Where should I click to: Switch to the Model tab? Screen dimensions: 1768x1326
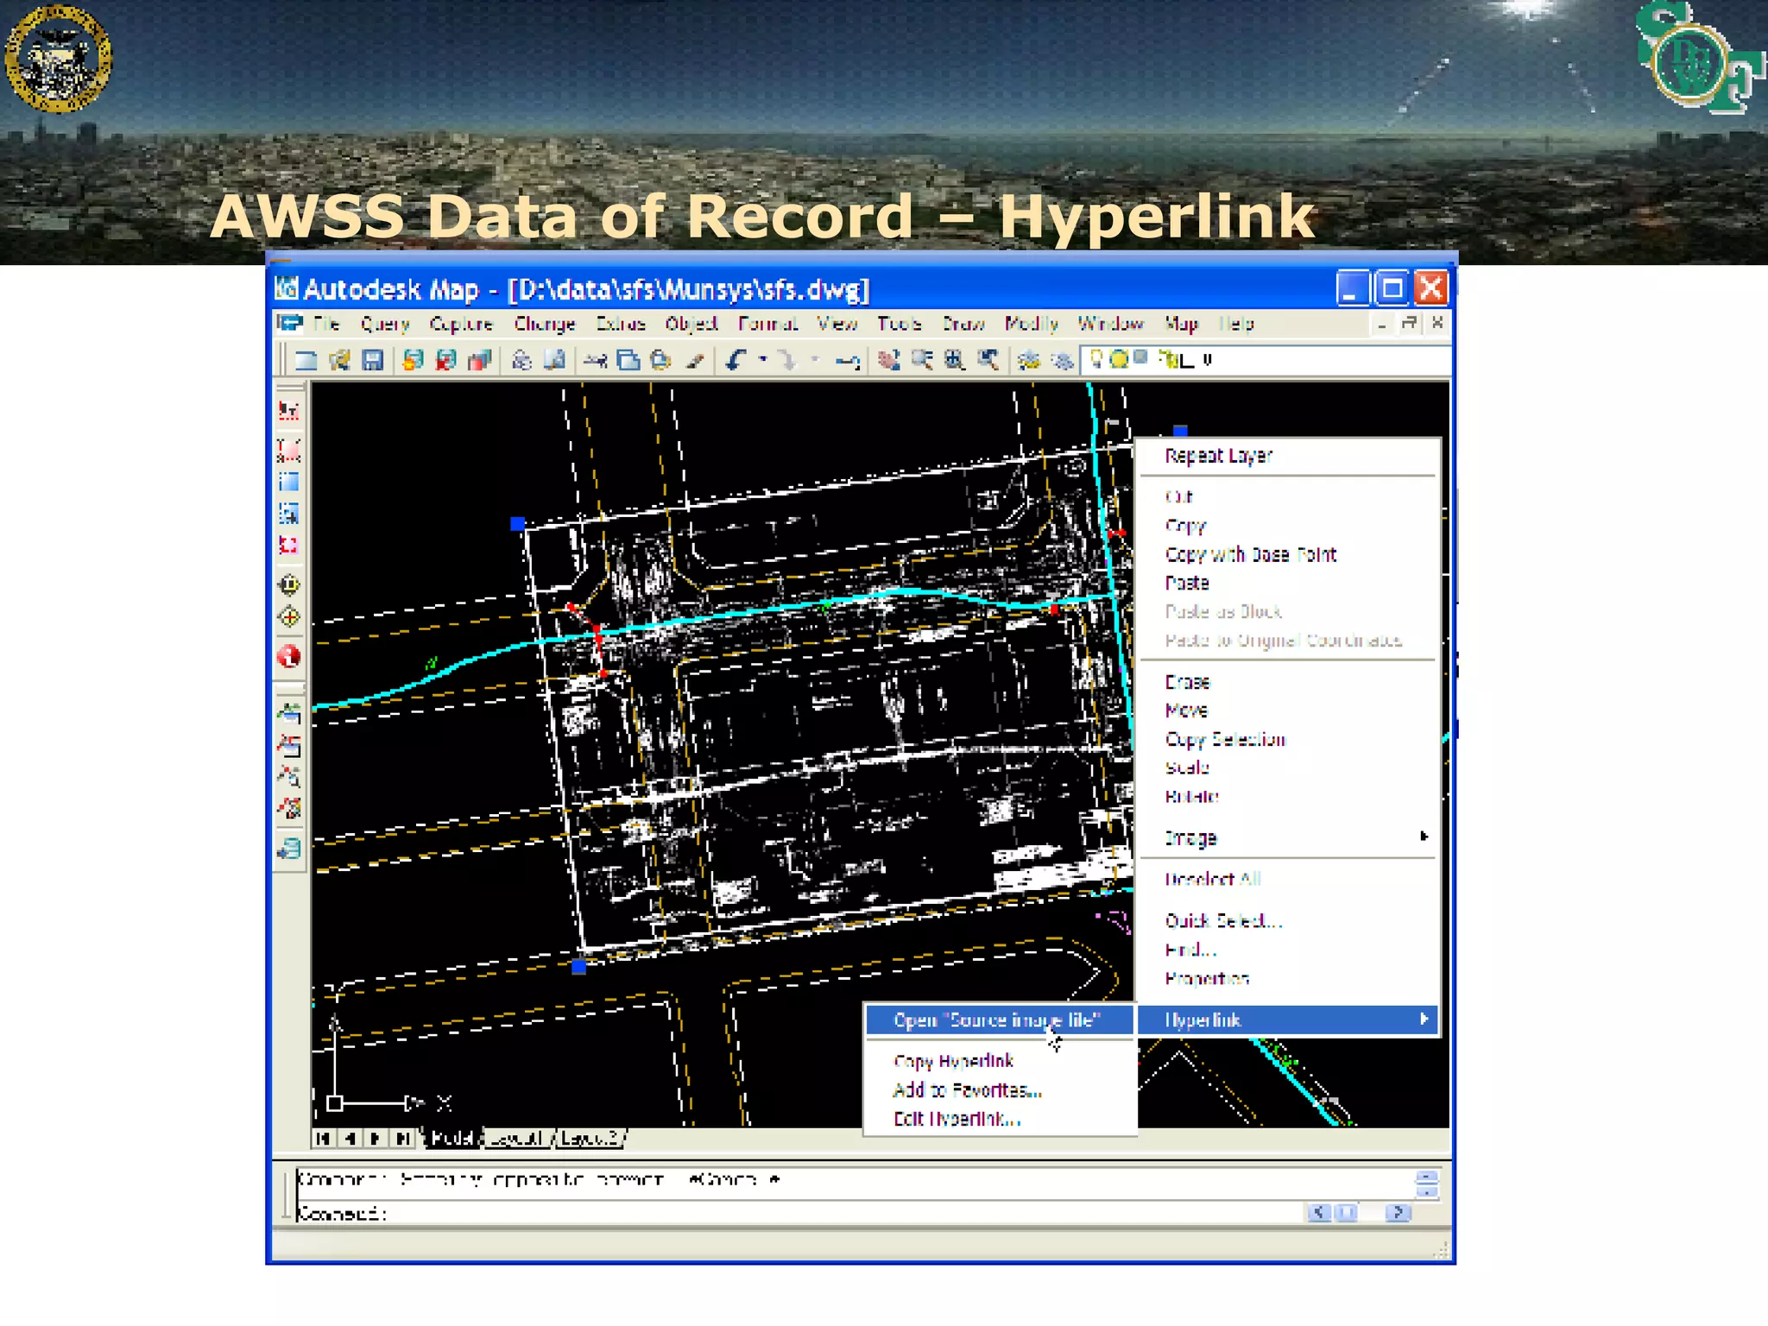(451, 1138)
